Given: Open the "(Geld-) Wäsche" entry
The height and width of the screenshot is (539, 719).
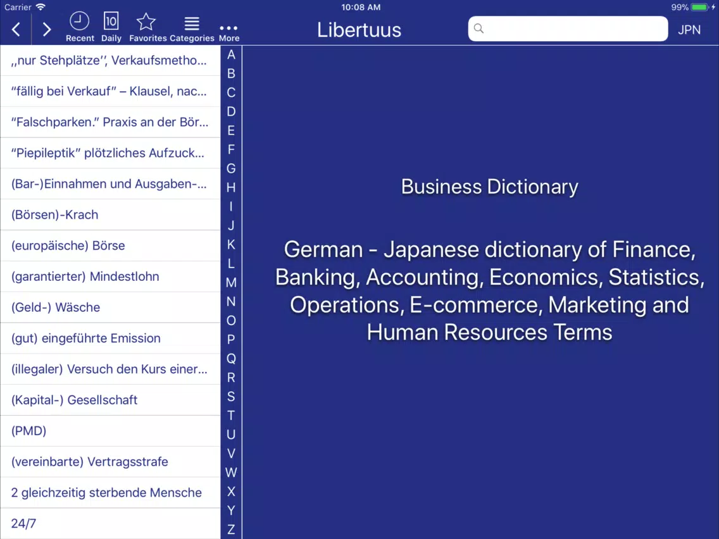Looking at the screenshot, I should click(110, 307).
